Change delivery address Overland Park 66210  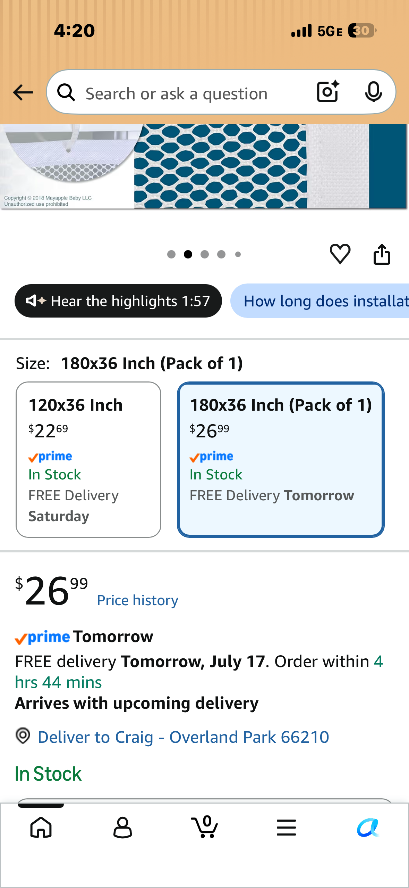coord(183,737)
